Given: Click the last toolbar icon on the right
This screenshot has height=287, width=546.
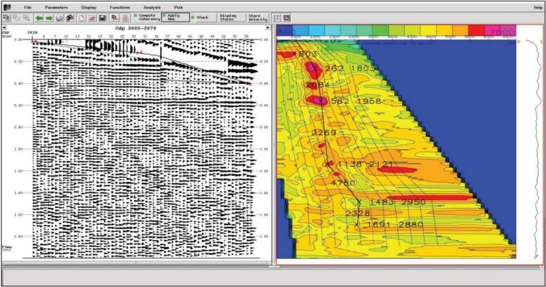Looking at the screenshot, I should coord(287,17).
